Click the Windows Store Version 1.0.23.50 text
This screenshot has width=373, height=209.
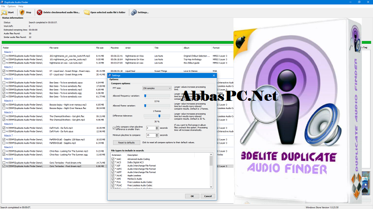pyautogui.click(x=322, y=208)
